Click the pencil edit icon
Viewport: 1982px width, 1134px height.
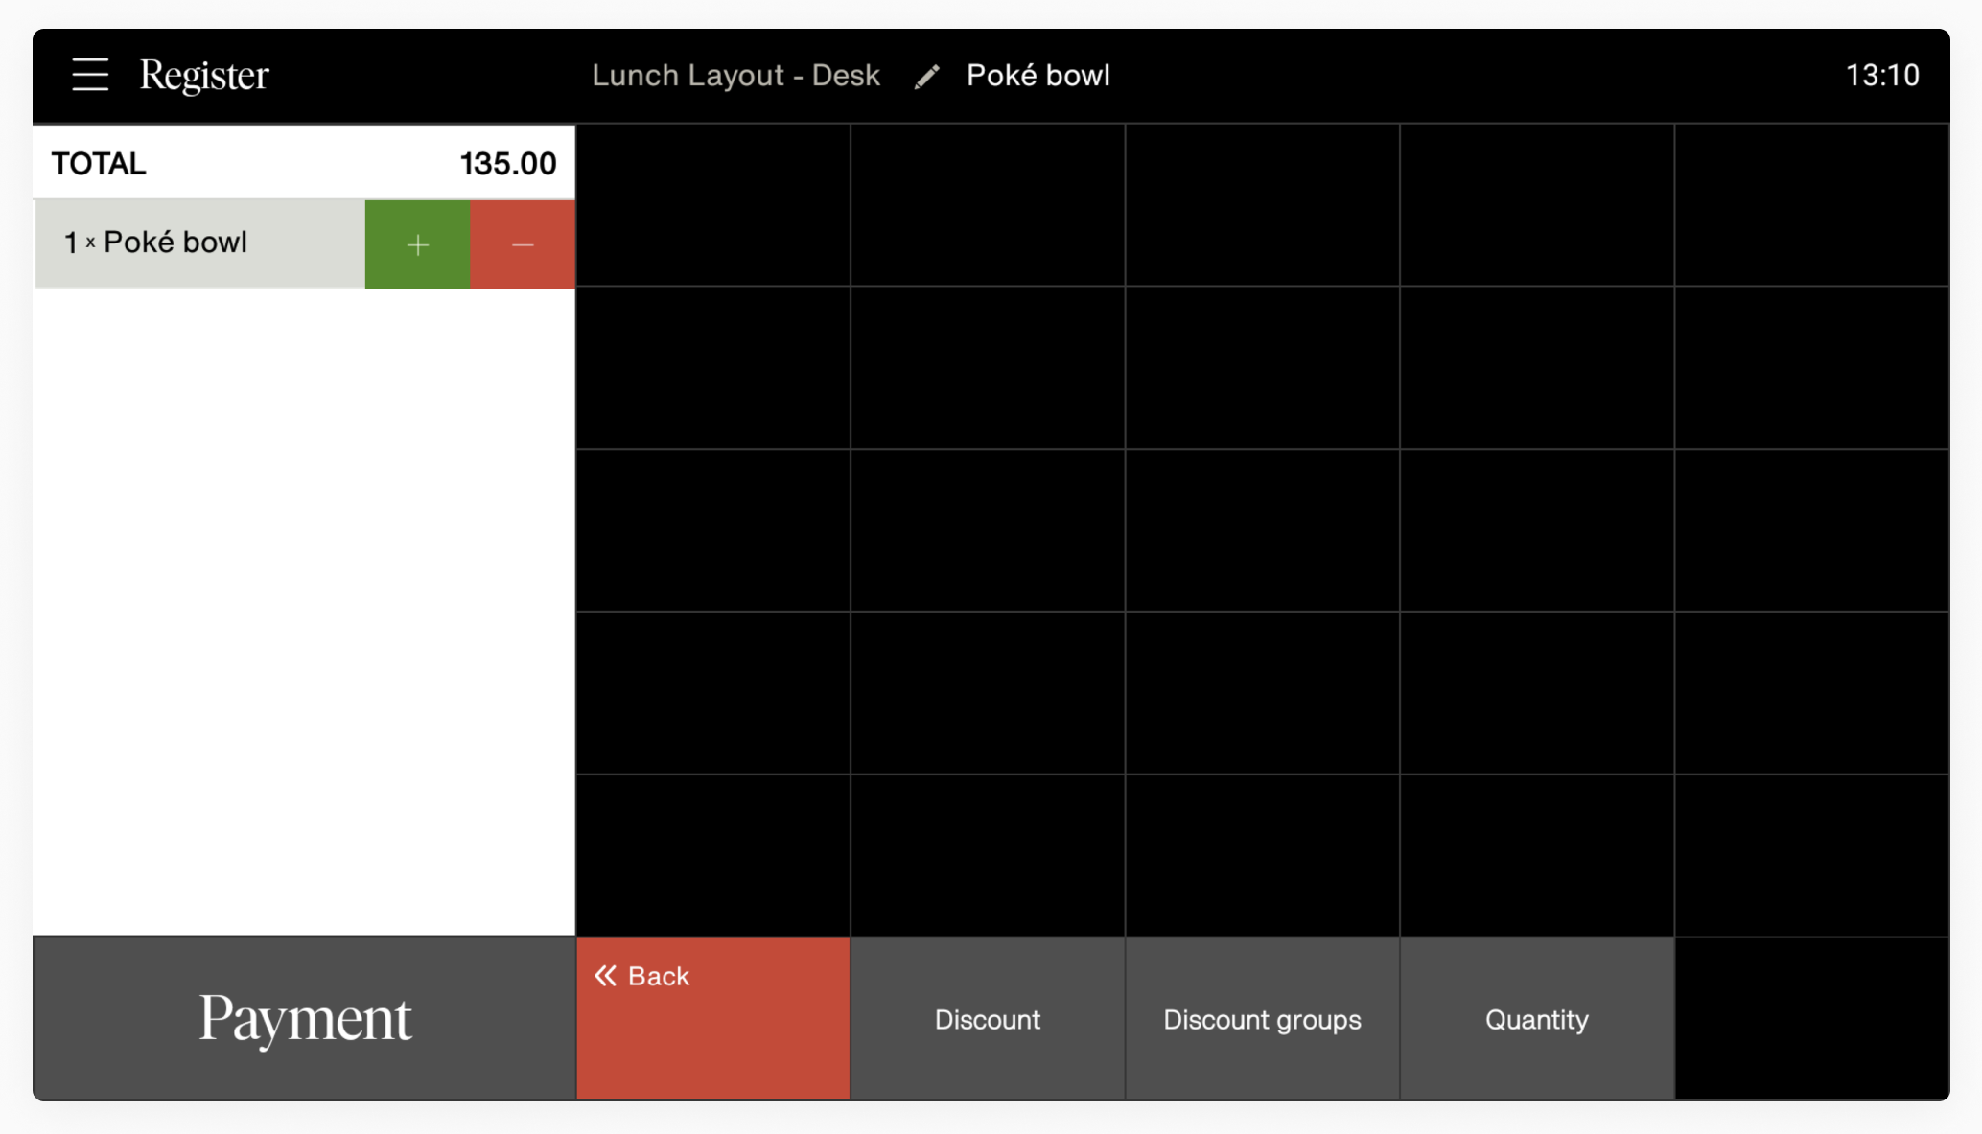click(x=926, y=77)
